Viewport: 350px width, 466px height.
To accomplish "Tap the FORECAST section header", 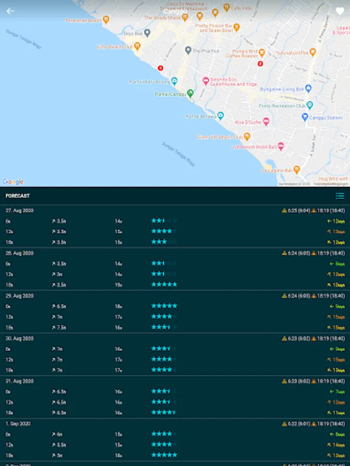I will (18, 196).
